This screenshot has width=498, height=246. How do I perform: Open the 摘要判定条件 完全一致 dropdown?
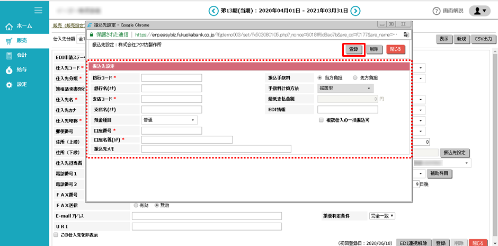(x=382, y=216)
